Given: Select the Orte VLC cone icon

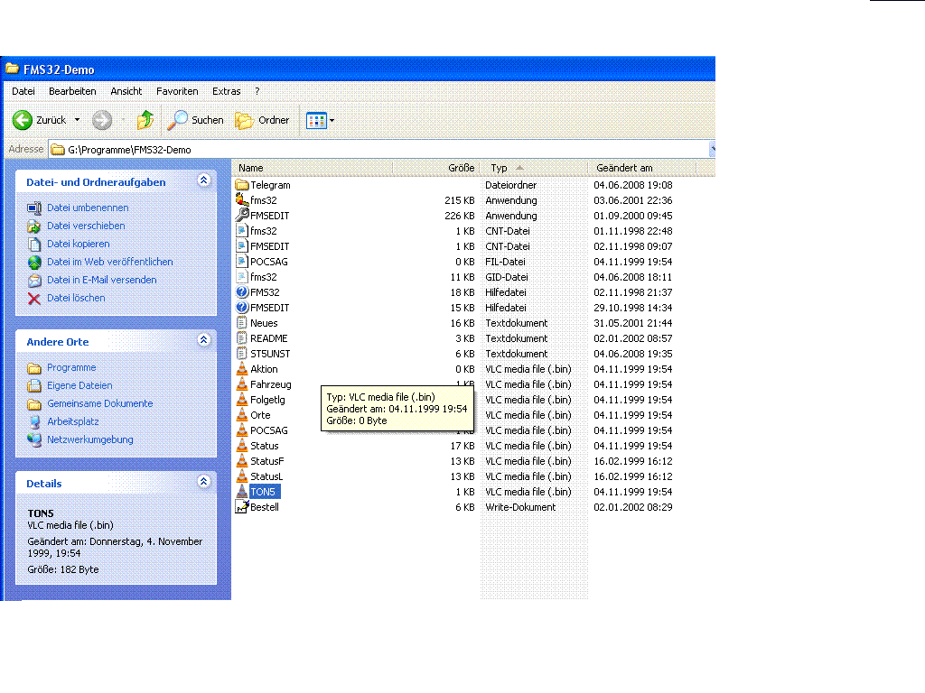Looking at the screenshot, I should [242, 415].
